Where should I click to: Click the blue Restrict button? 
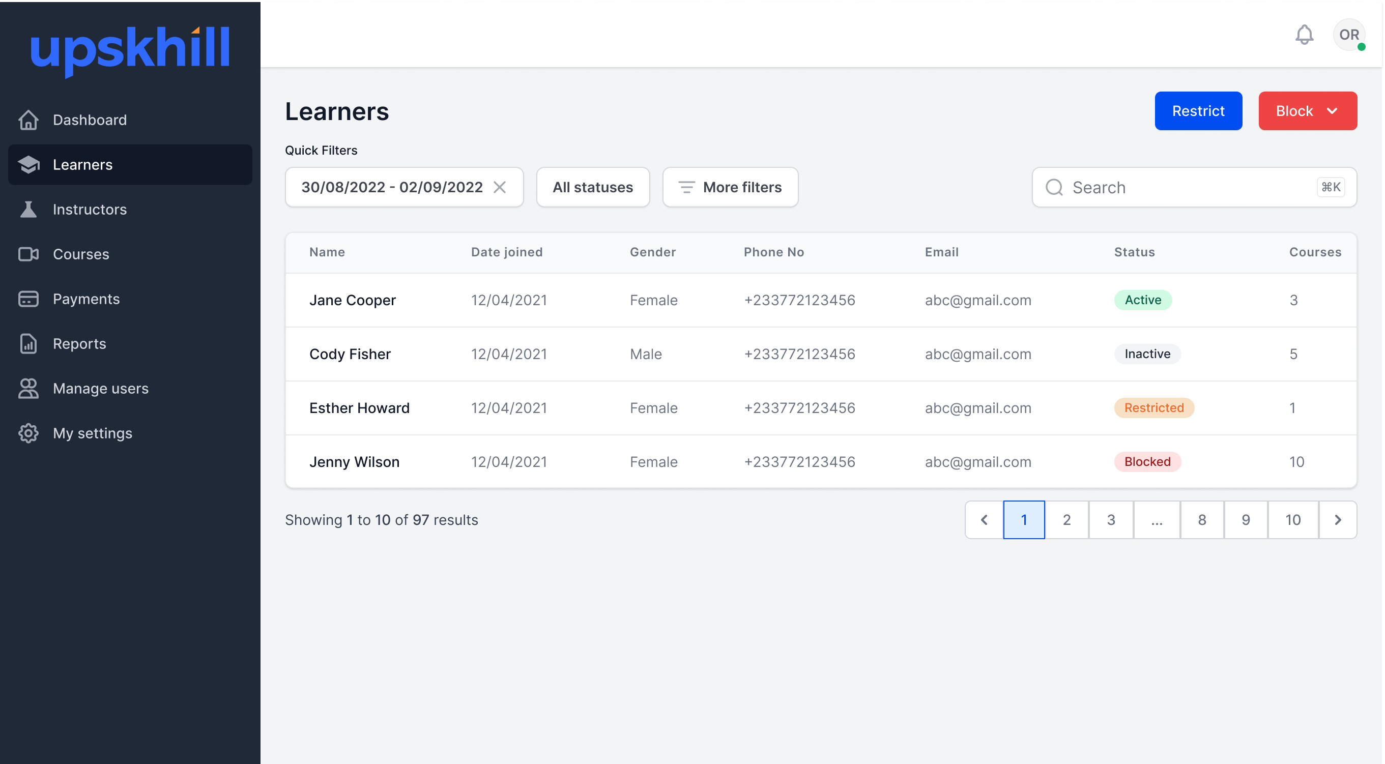click(1198, 111)
